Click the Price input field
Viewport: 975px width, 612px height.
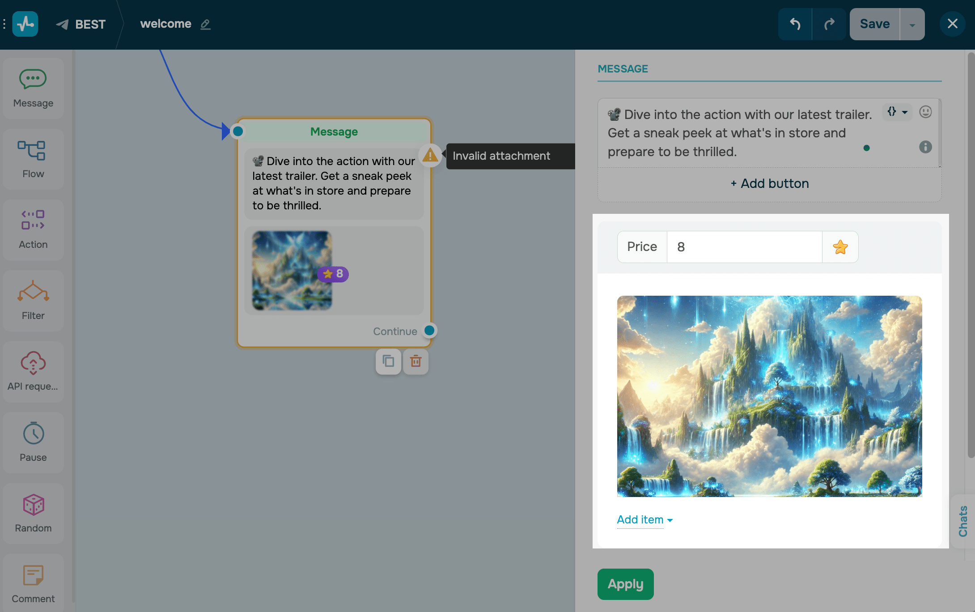(744, 247)
